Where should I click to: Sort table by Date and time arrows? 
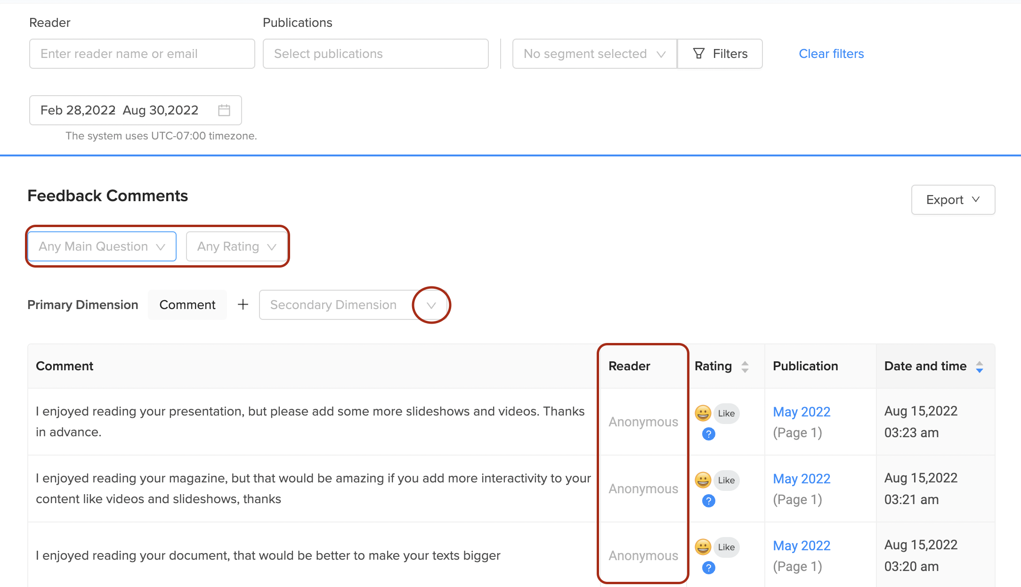pos(980,367)
